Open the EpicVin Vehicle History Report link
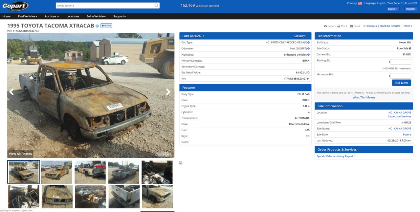Image resolution: width=420 pixels, height=212 pixels. [336, 156]
